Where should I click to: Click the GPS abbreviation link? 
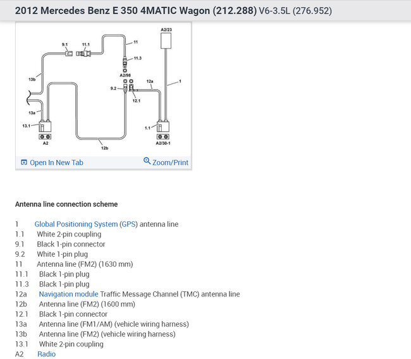point(129,224)
